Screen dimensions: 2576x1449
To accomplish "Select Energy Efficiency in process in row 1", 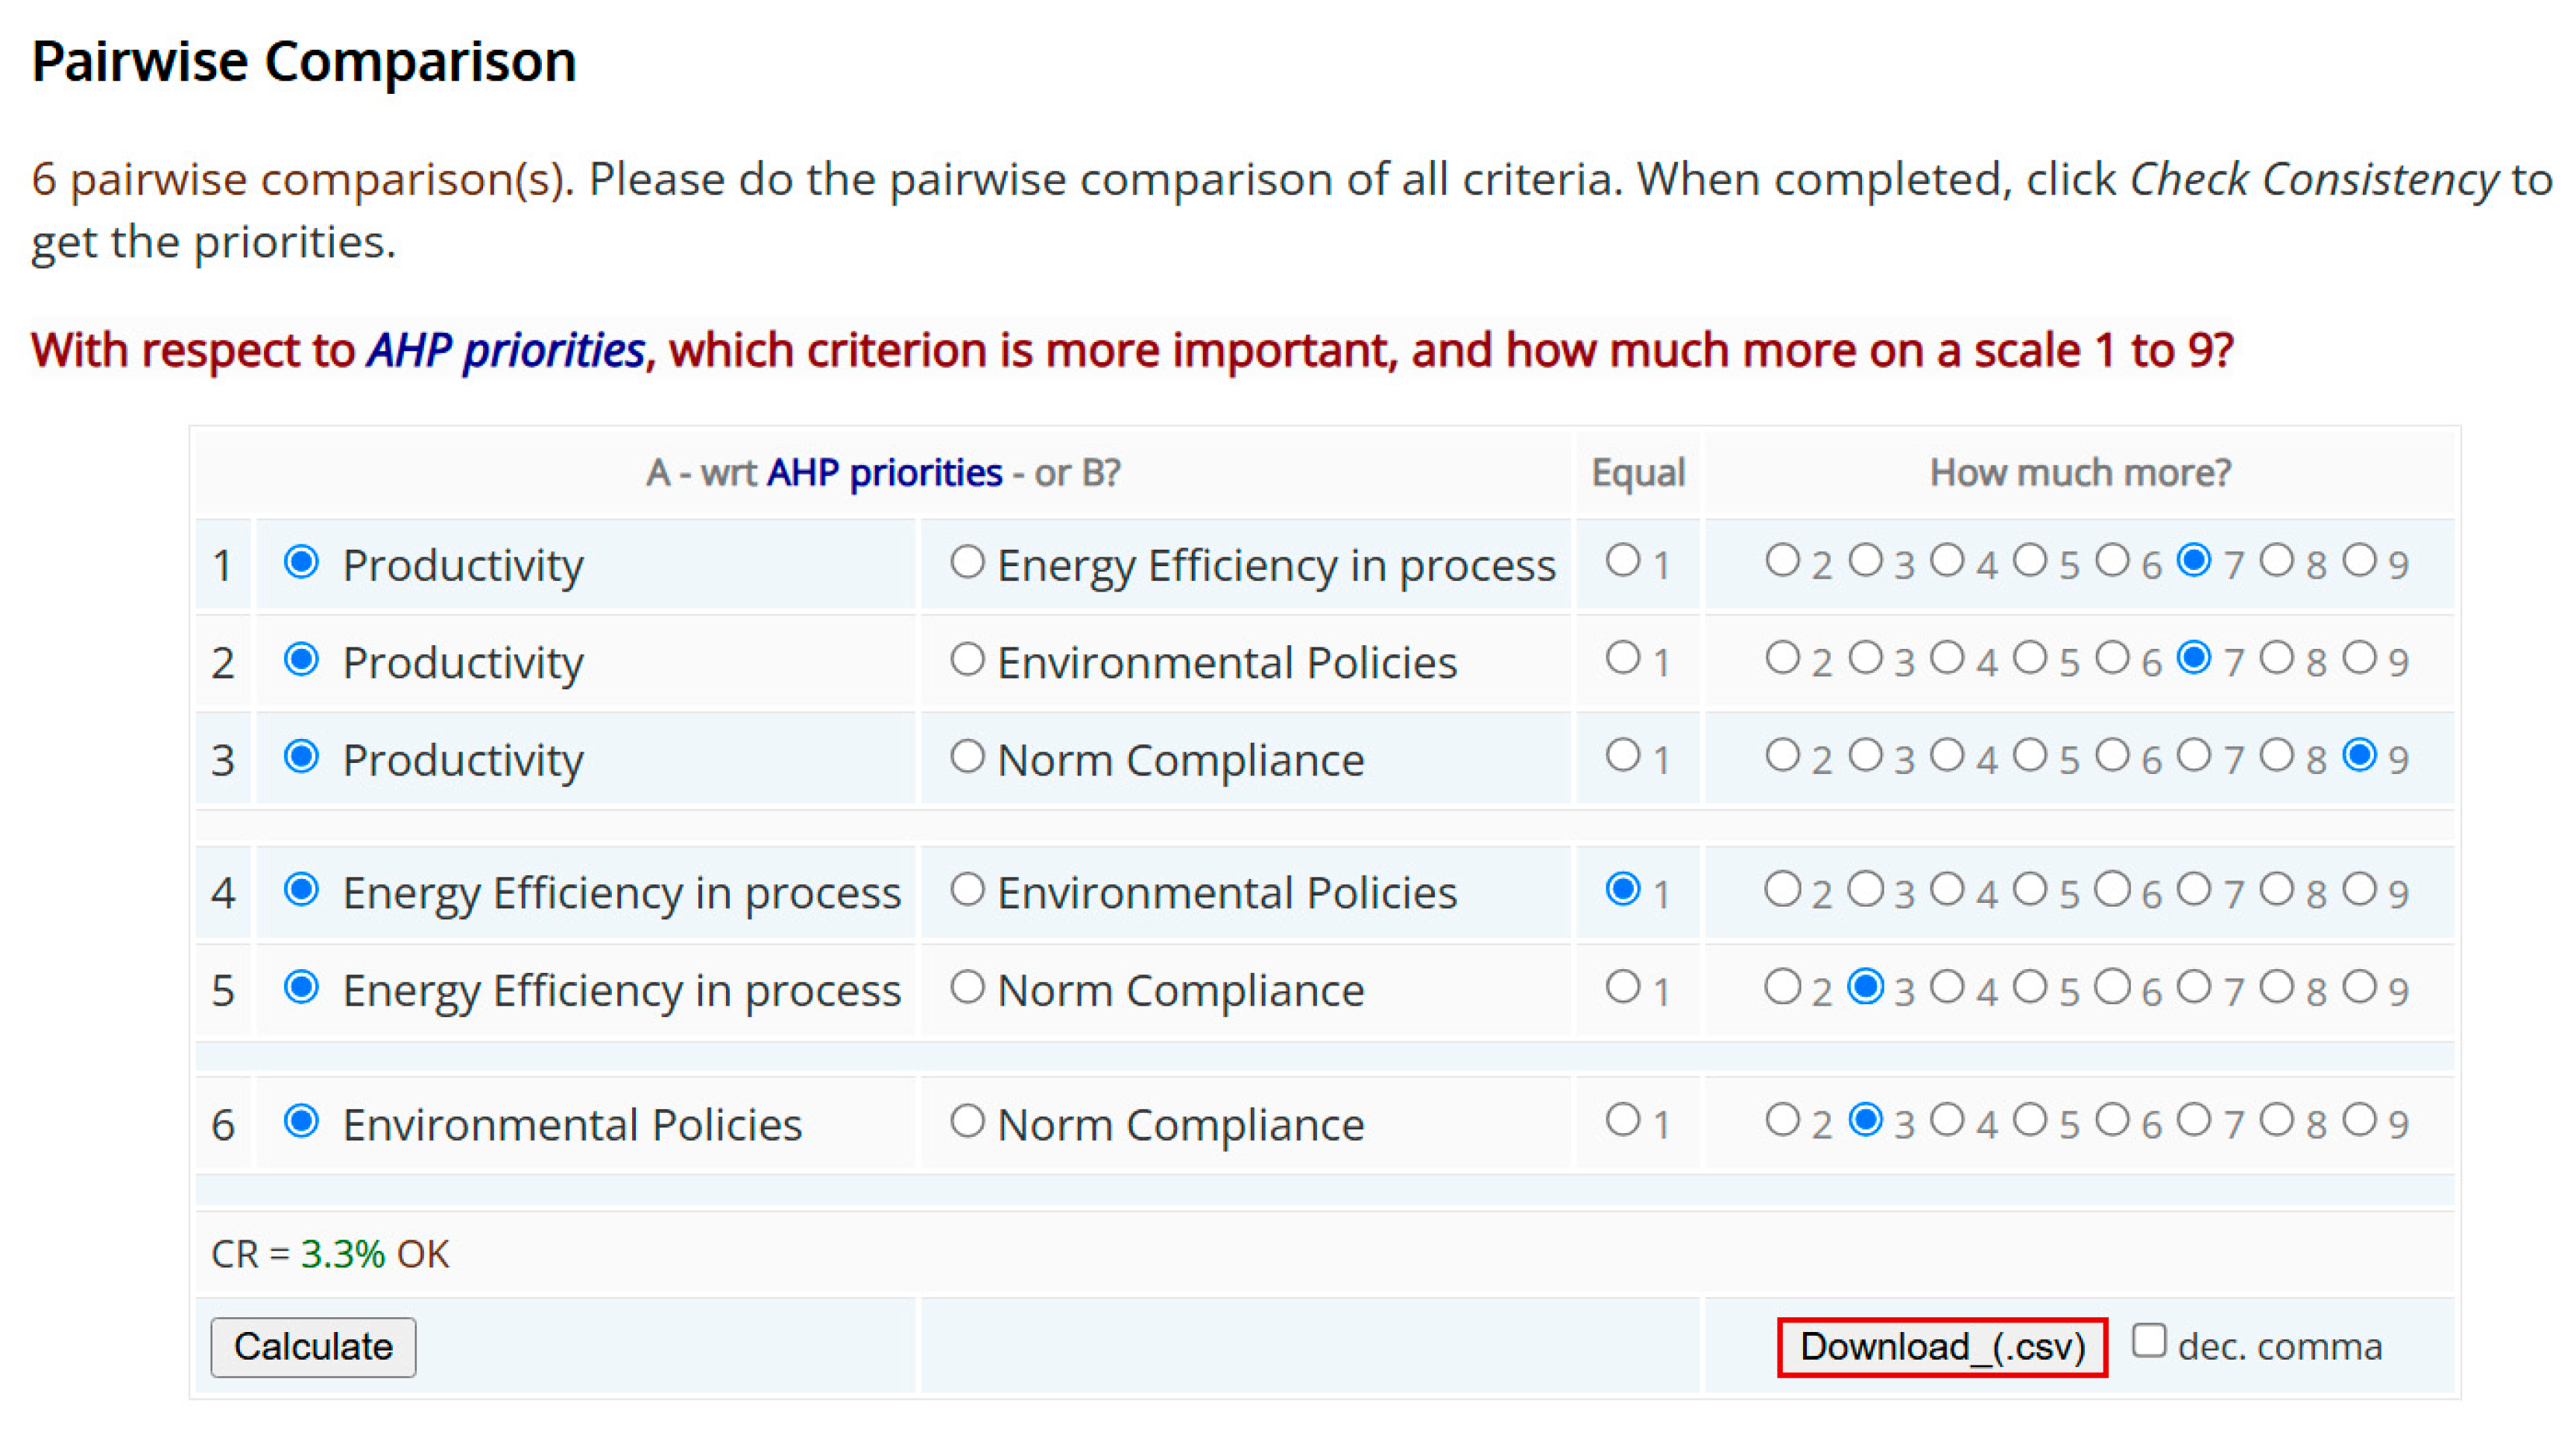I will point(967,562).
